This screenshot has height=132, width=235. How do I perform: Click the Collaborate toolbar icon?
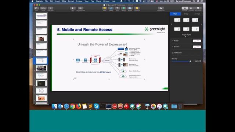(161, 8)
